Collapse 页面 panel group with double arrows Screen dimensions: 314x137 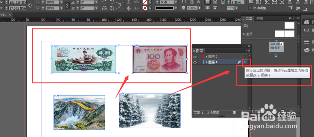click(x=290, y=18)
